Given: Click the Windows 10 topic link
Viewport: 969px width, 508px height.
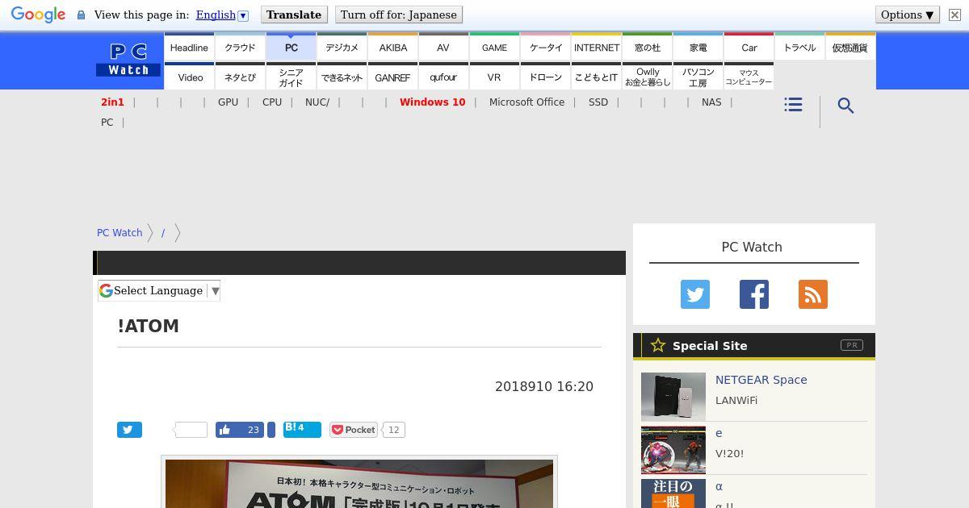Looking at the screenshot, I should (432, 102).
